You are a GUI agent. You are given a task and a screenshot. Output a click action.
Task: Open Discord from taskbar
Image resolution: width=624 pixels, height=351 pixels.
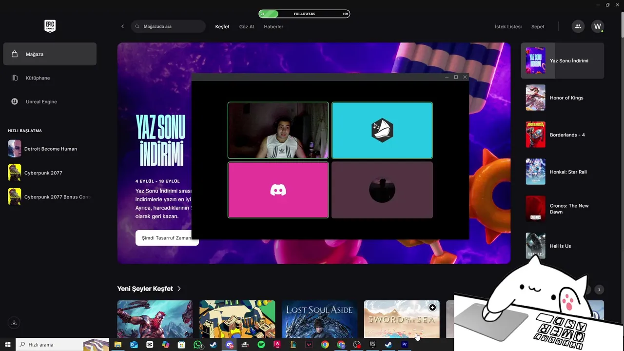coord(229,345)
